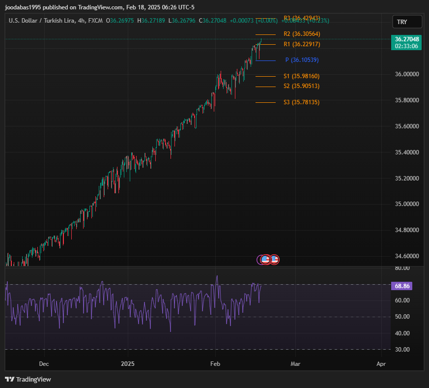The width and height of the screenshot is (429, 388).
Task: Click the blue P (36.10539) pivot label
Action: click(x=302, y=60)
